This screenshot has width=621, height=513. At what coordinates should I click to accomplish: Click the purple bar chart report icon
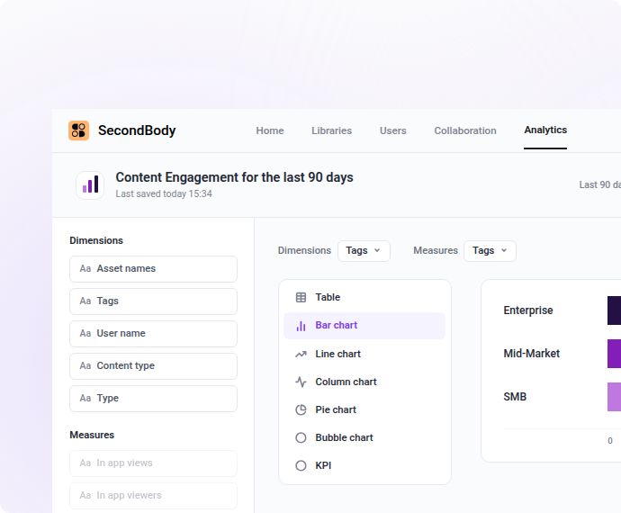[90, 185]
